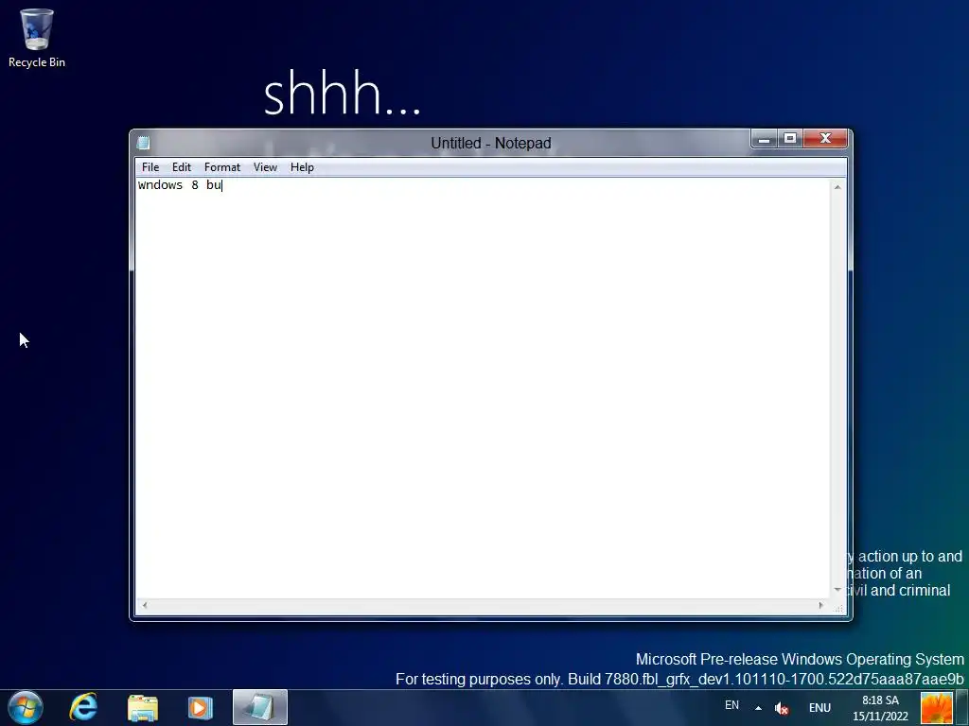Open the Edit menu in Notepad
Screen dimensions: 969x726
181,167
